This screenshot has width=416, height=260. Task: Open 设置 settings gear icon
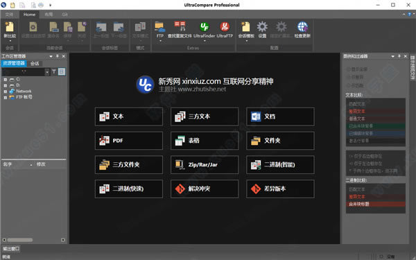click(262, 27)
